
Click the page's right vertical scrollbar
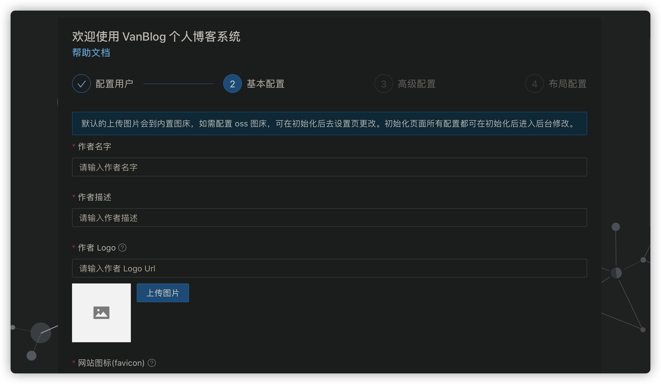tap(650, 132)
